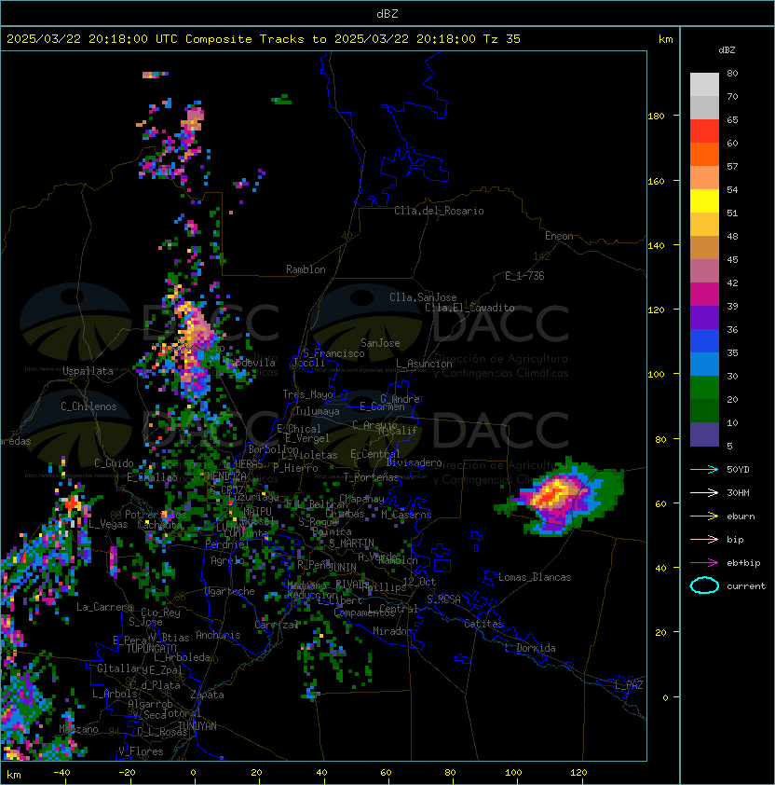Click the 'Divisadero' map label
The image size is (775, 785).
point(414,462)
